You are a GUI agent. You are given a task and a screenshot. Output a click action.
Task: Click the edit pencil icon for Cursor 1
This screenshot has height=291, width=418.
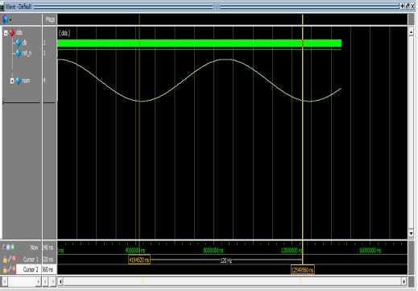tap(10, 260)
